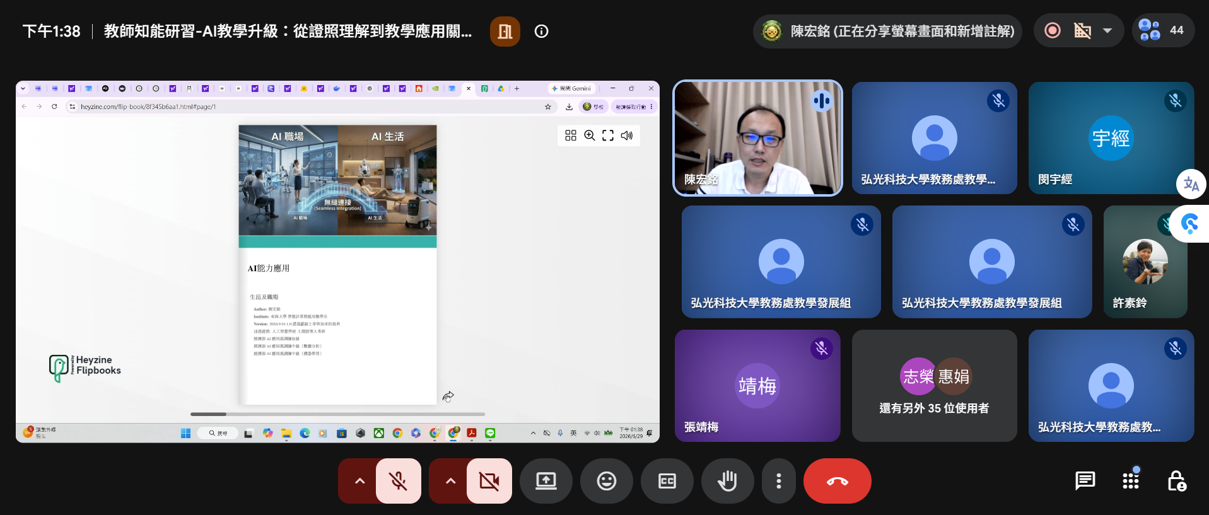Click the Heyzine Flipbooks logo link
The image size is (1209, 515).
85,367
